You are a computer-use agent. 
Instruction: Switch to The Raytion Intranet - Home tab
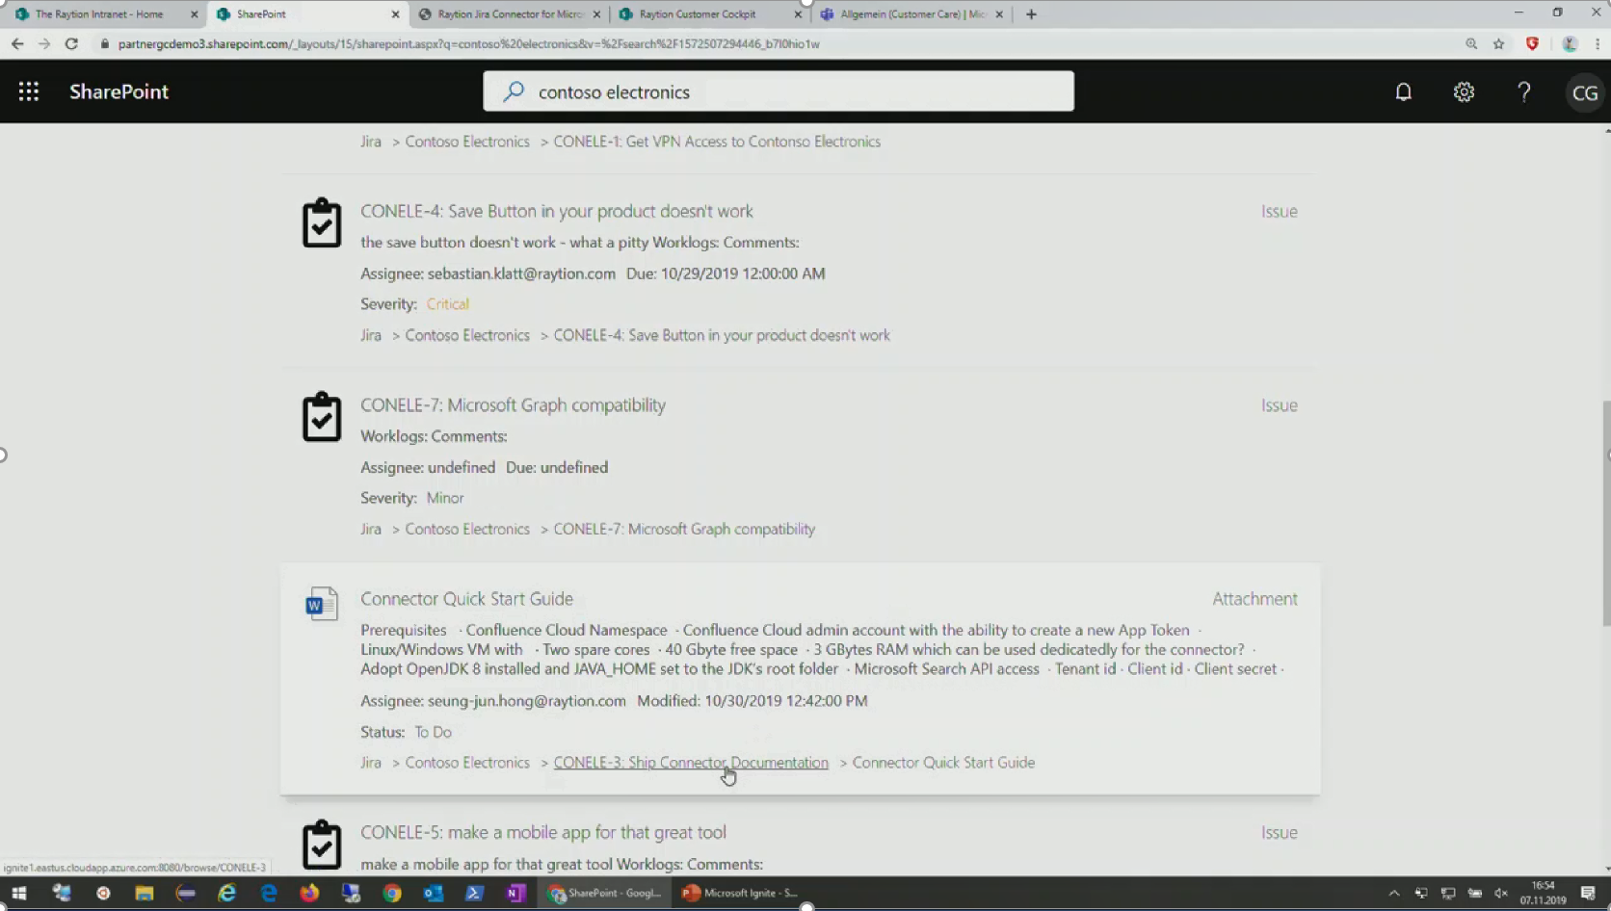(x=99, y=14)
